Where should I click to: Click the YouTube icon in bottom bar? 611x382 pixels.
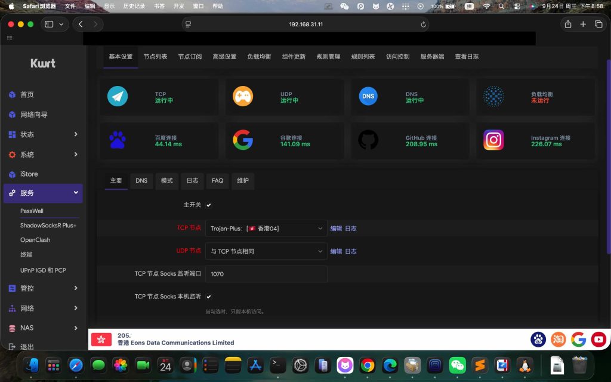coord(598,340)
